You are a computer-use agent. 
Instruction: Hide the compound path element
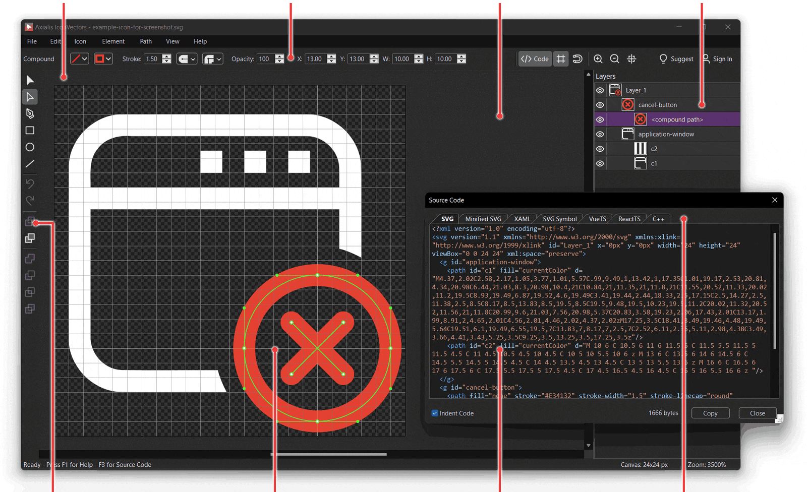[x=600, y=119]
